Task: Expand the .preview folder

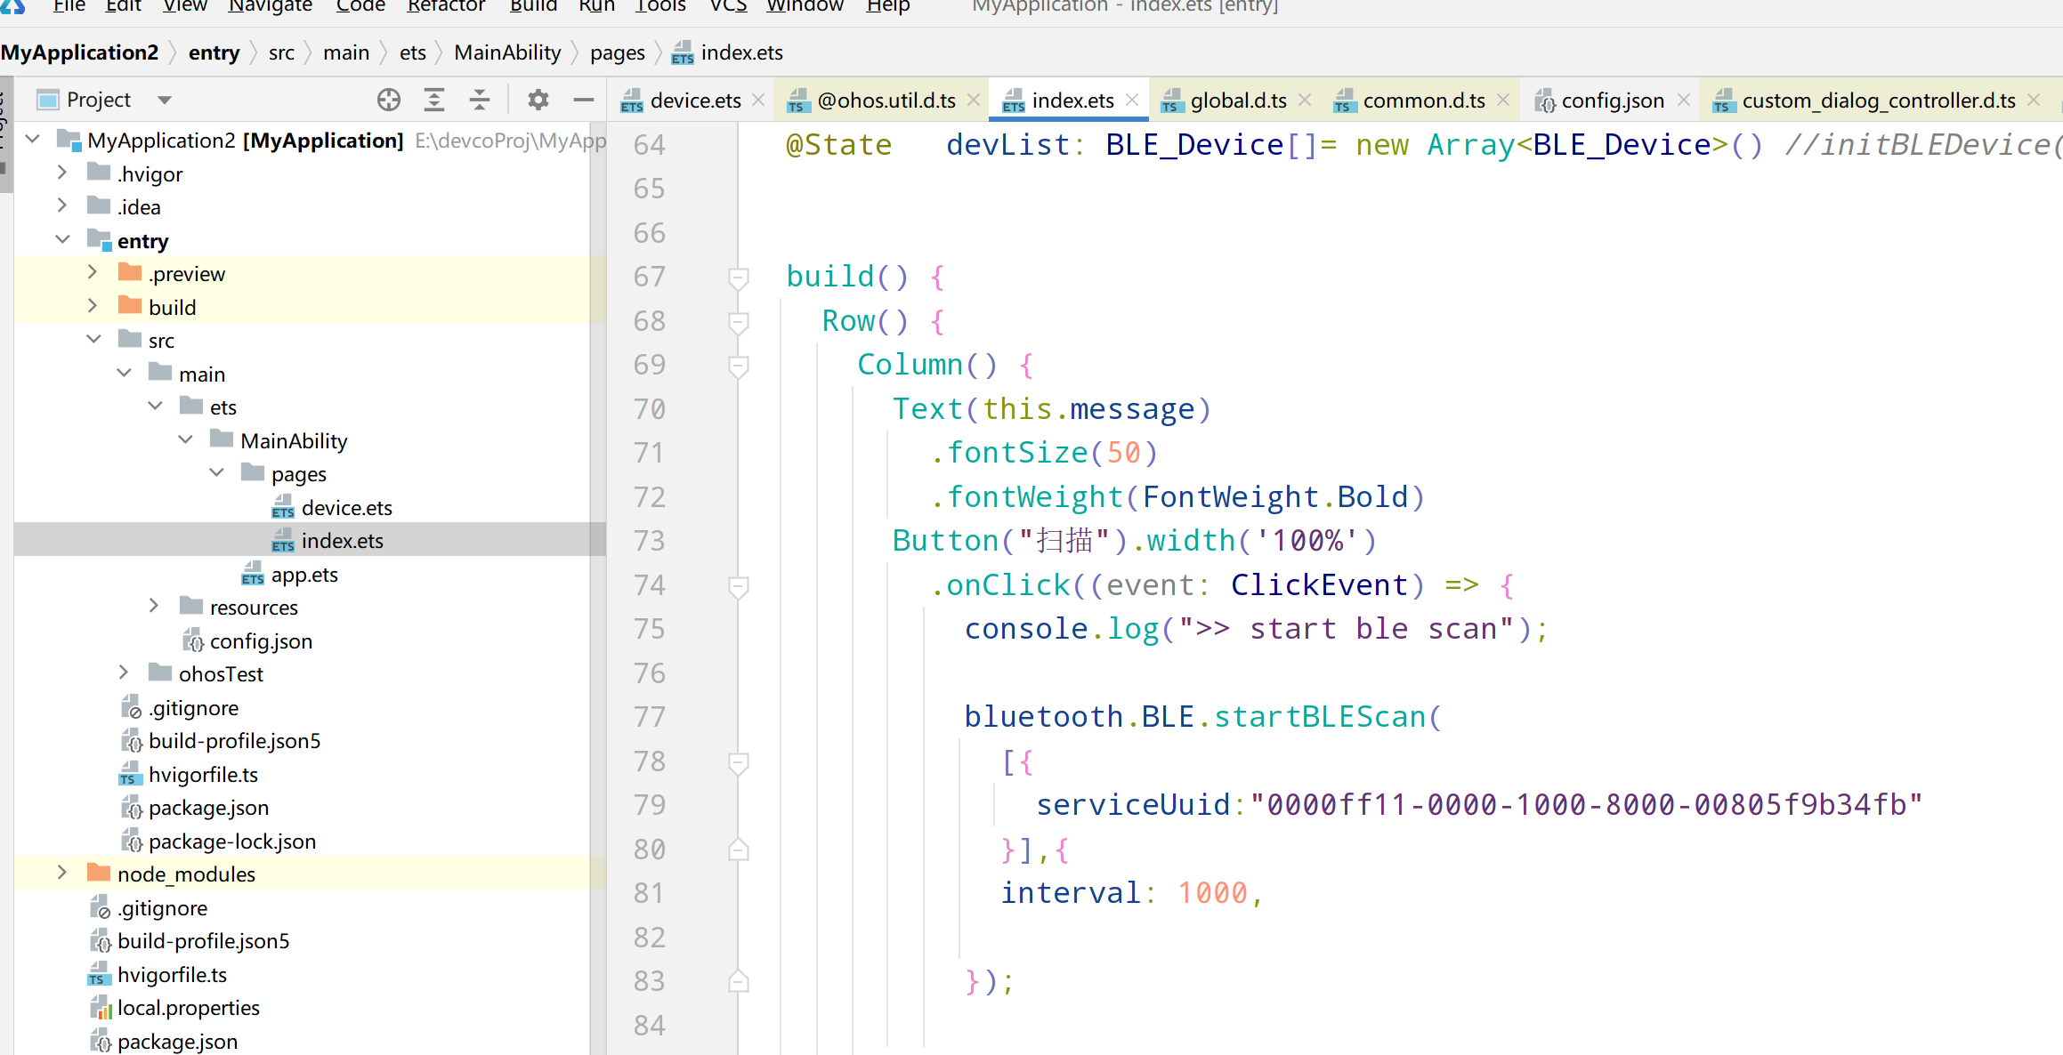Action: 93,273
